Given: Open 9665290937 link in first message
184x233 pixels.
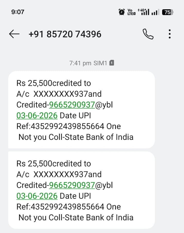Looking at the screenshot, I should coord(72,105).
